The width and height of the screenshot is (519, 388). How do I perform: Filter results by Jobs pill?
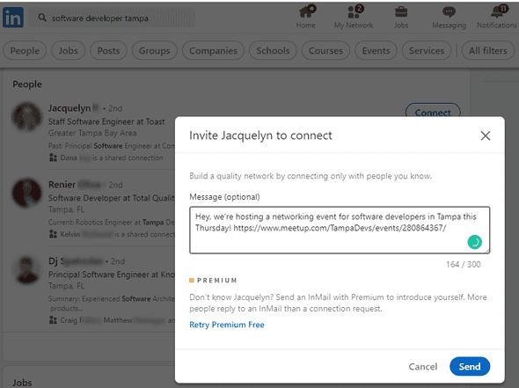point(69,51)
